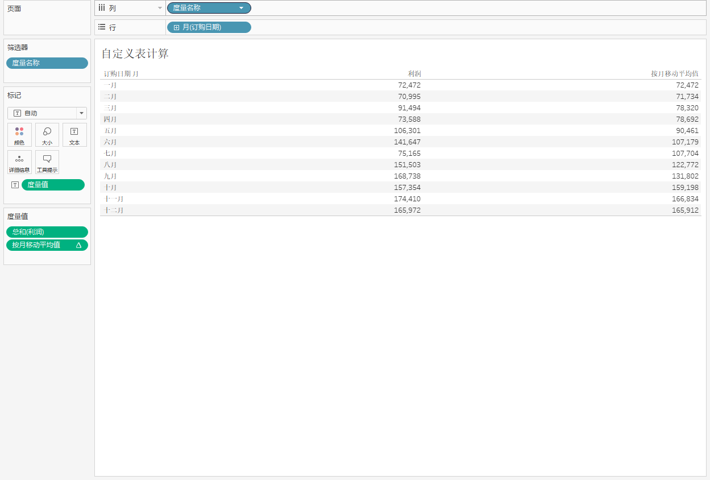Viewport: 710px width, 480px height.
Task: Expand the plus icon on 月(订购日期) pill
Action: [176, 27]
